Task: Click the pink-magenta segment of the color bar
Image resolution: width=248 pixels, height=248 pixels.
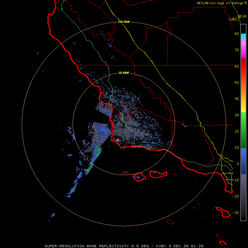Action: tap(243, 49)
